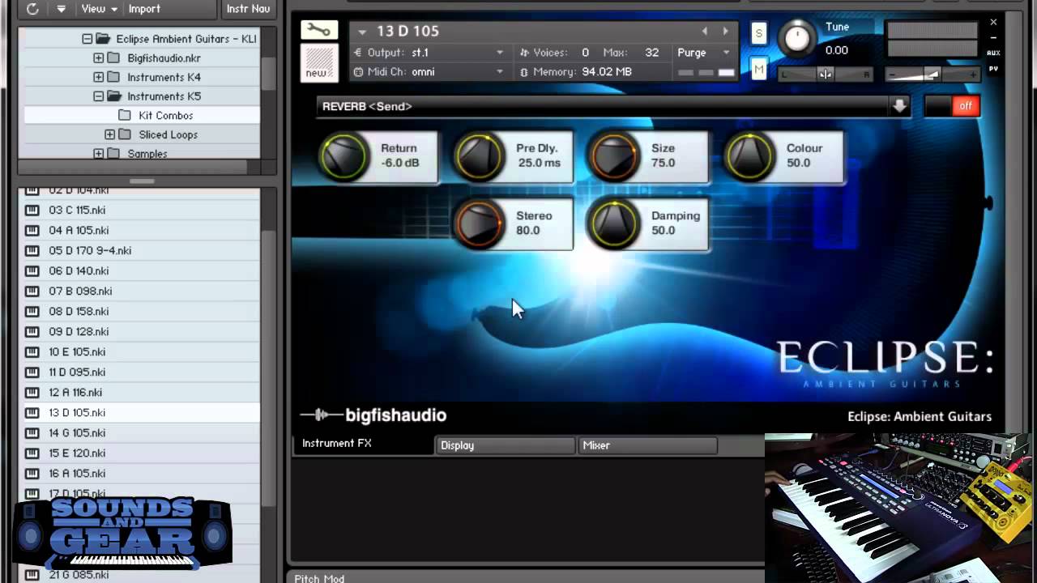Open the REVERB Send effect dropdown arrow
Viewport: 1037px width, 583px height.
(x=899, y=106)
